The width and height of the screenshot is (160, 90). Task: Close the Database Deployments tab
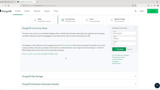15,2
